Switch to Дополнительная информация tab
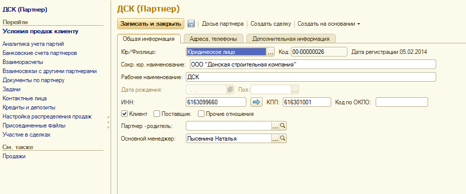 coord(291,39)
